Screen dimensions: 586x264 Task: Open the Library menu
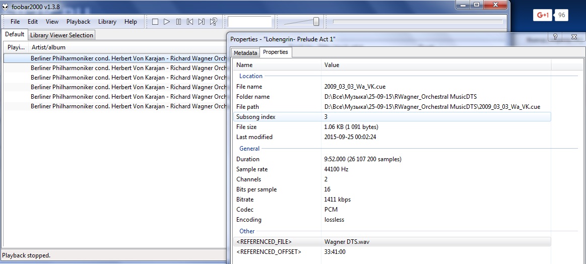point(107,22)
